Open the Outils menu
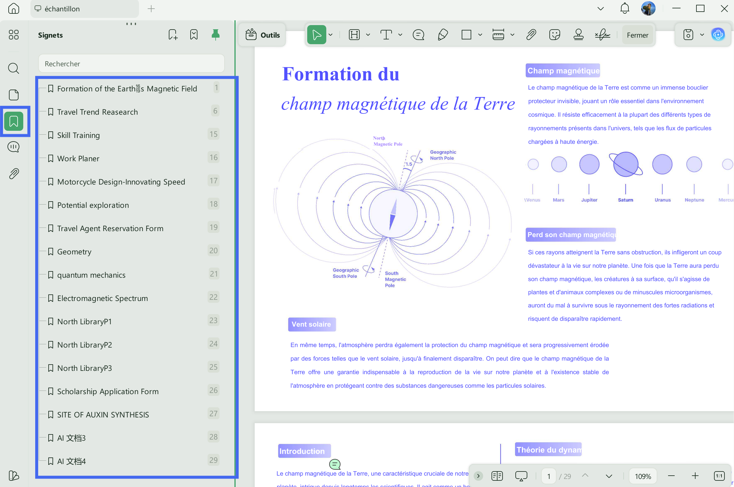 [x=262, y=35]
